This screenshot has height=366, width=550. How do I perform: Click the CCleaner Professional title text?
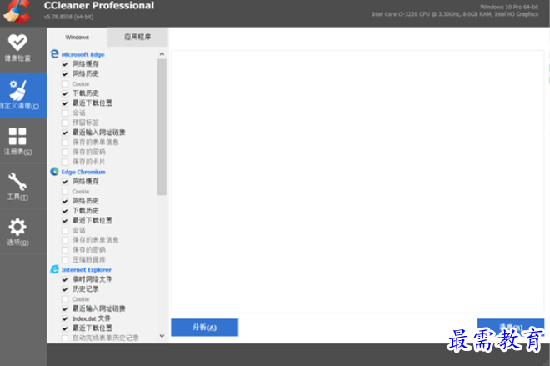tap(99, 6)
